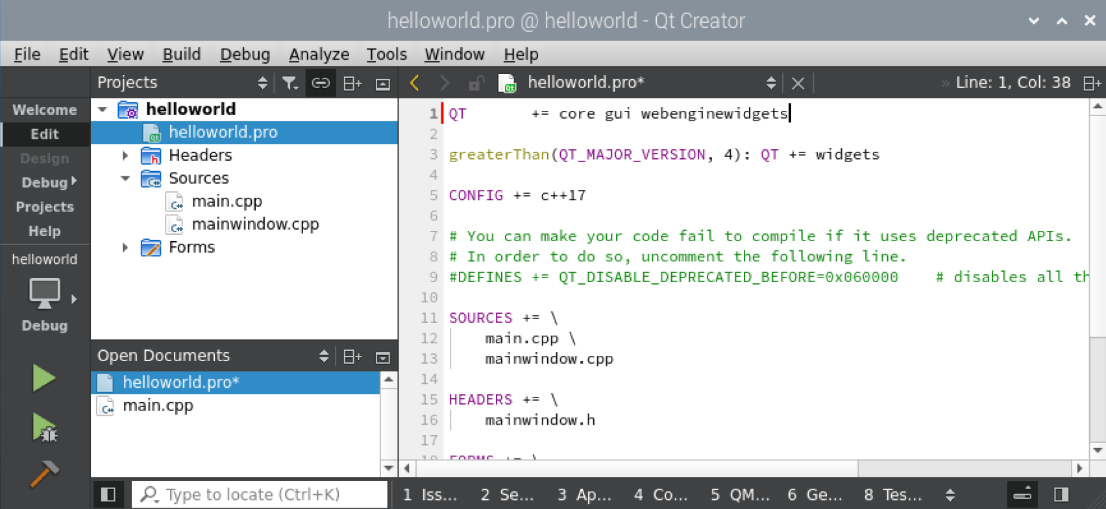Image resolution: width=1106 pixels, height=509 pixels.
Task: Go forward with the right arrow
Action: click(x=445, y=83)
